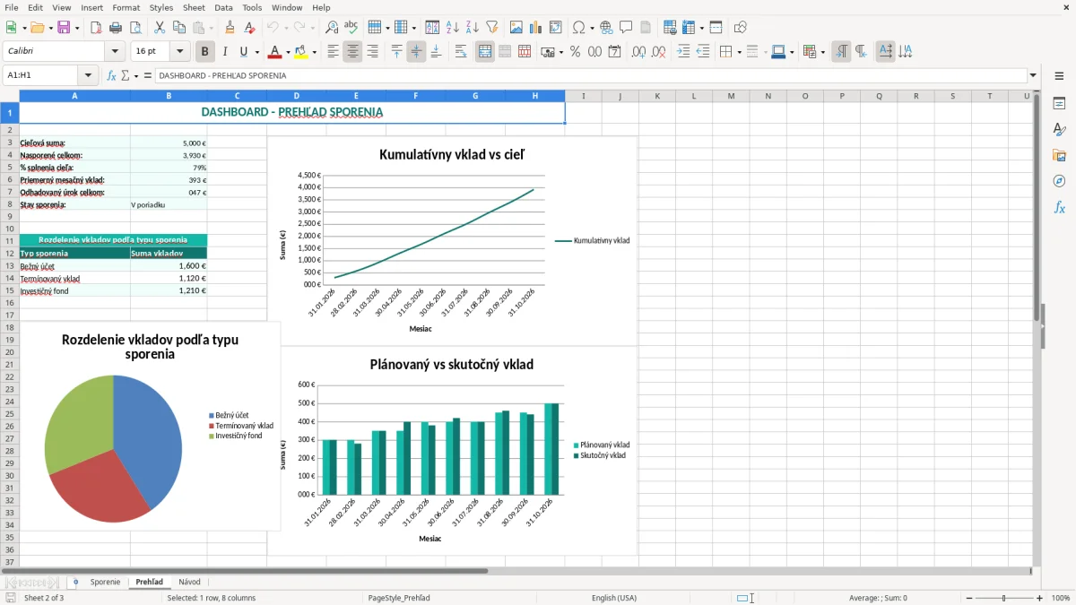
Task: Format as Date icon
Action: click(x=614, y=52)
